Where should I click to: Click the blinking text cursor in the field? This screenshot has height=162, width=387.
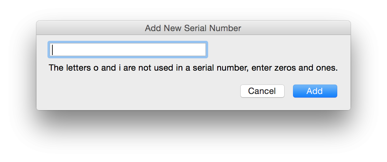[52, 50]
